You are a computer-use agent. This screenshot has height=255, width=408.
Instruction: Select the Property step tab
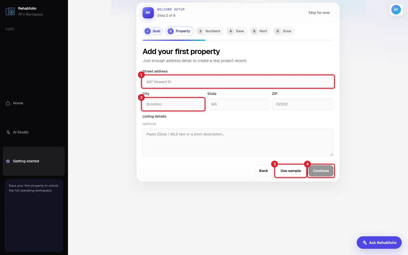click(180, 31)
